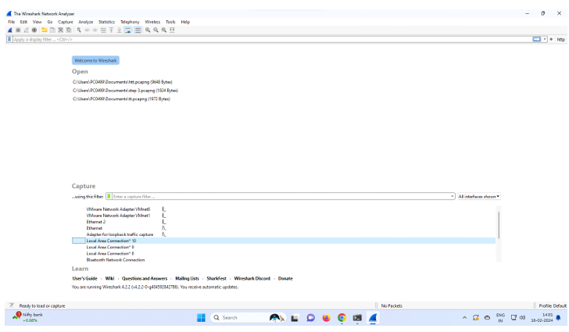
Task: Go to next packet arrow icon
Action: [95, 30]
